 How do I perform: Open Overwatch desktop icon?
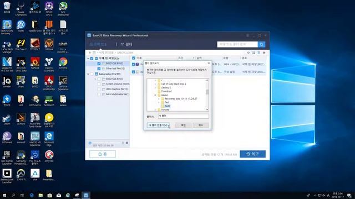click(x=21, y=175)
